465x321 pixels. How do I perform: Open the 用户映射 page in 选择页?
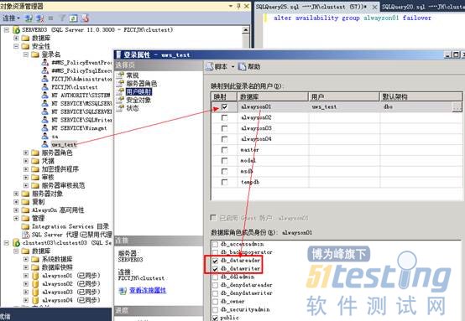[138, 92]
